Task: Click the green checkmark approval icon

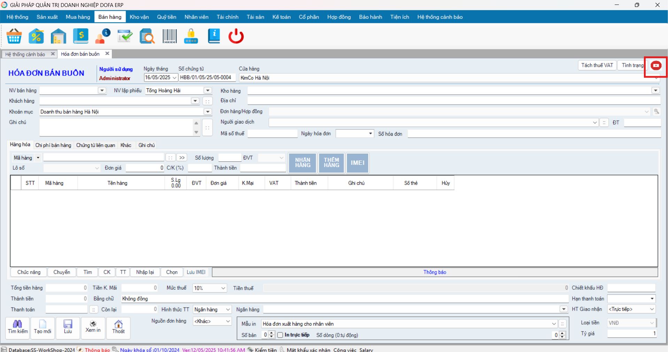Action: pos(125,36)
